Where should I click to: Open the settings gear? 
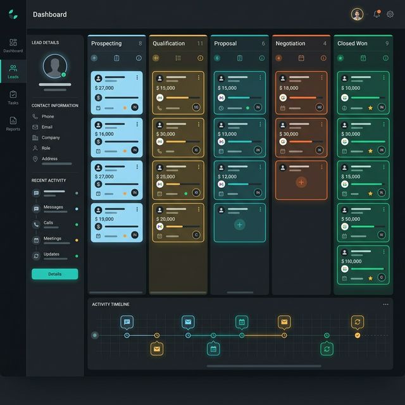[x=390, y=14]
